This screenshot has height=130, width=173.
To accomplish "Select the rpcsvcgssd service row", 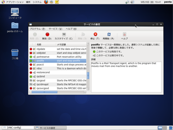I will click(x=58, y=88).
